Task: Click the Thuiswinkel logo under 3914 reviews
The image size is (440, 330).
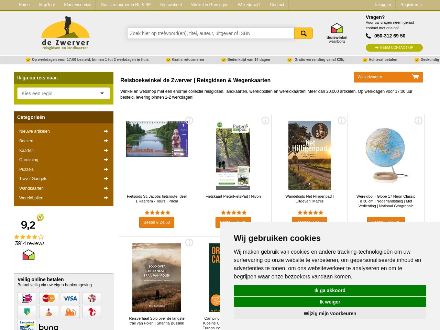Action: click(29, 255)
